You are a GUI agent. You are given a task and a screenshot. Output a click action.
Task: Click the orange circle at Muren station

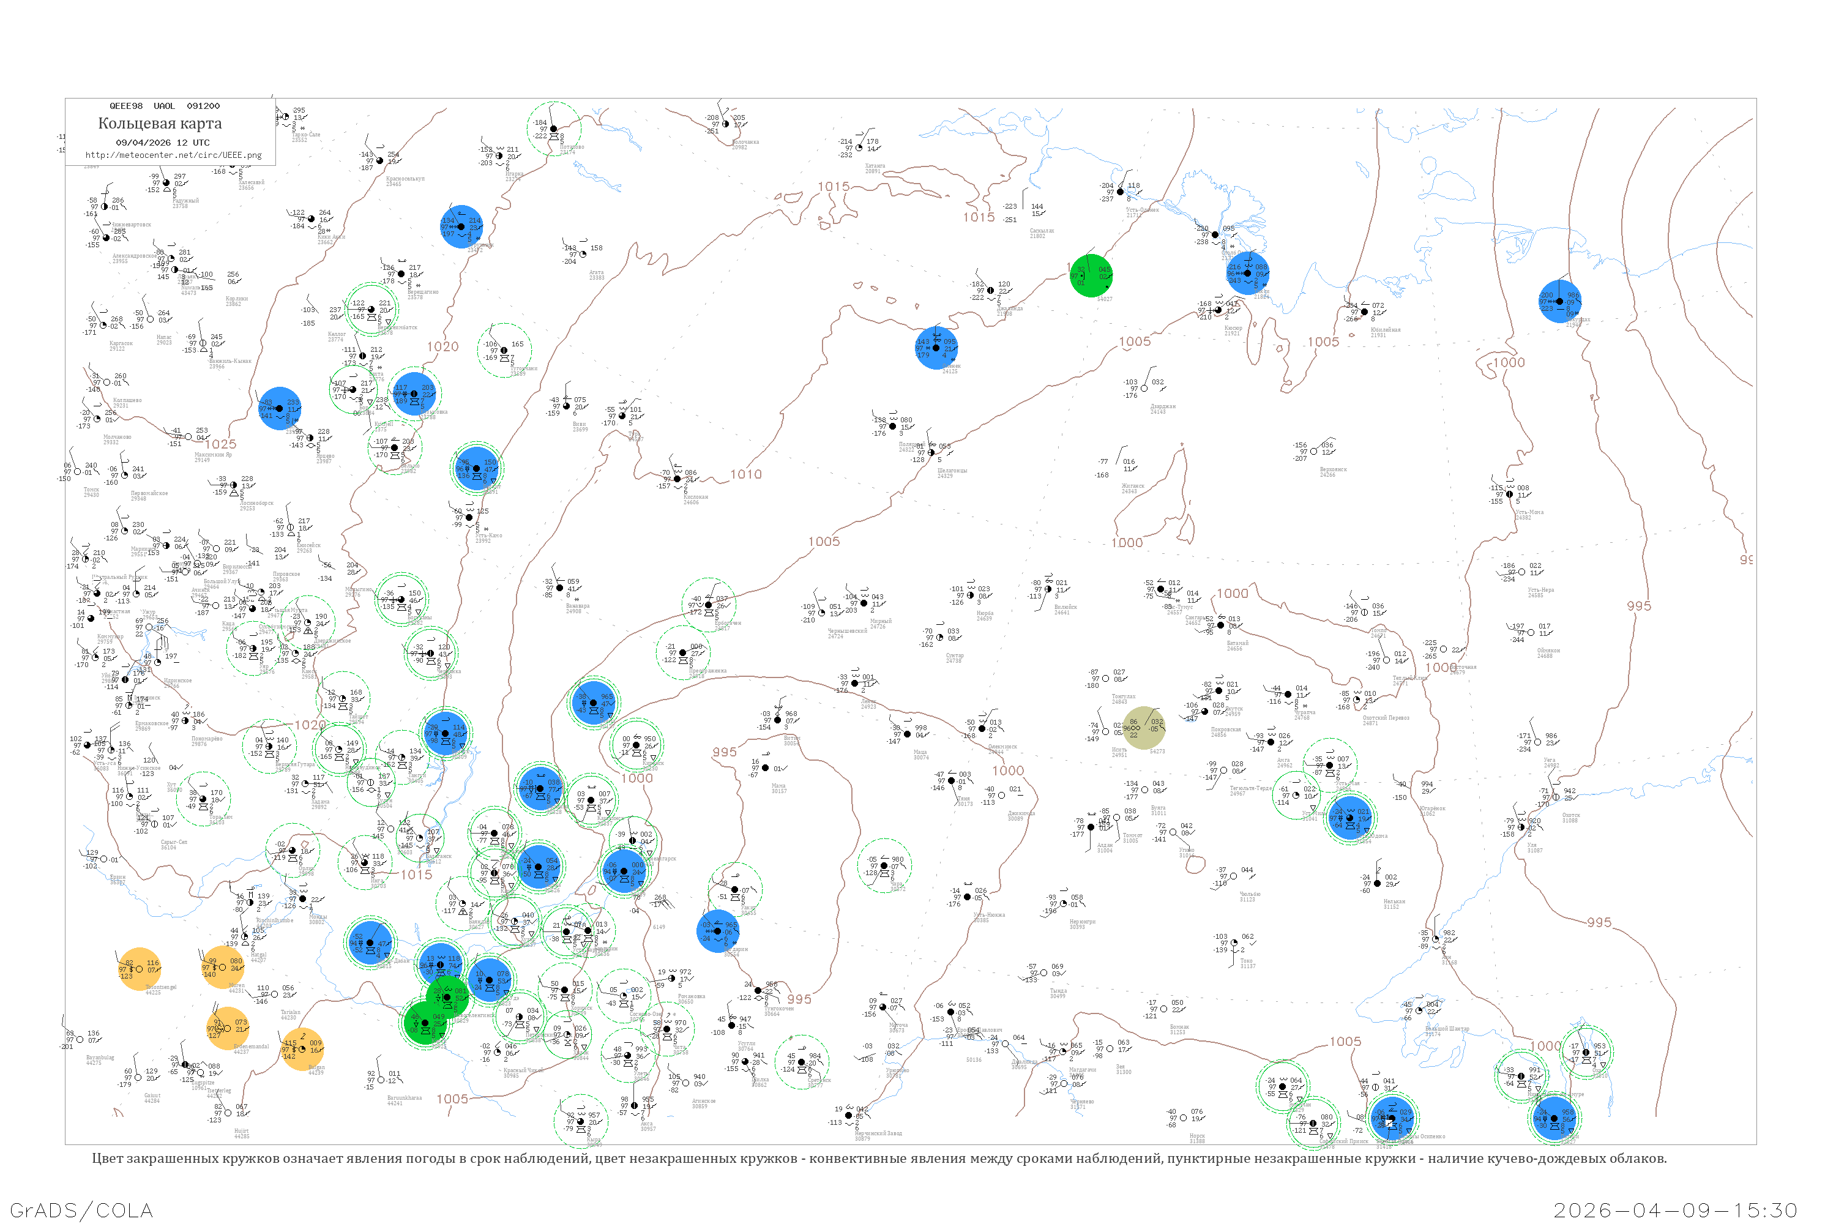pyautogui.click(x=223, y=967)
